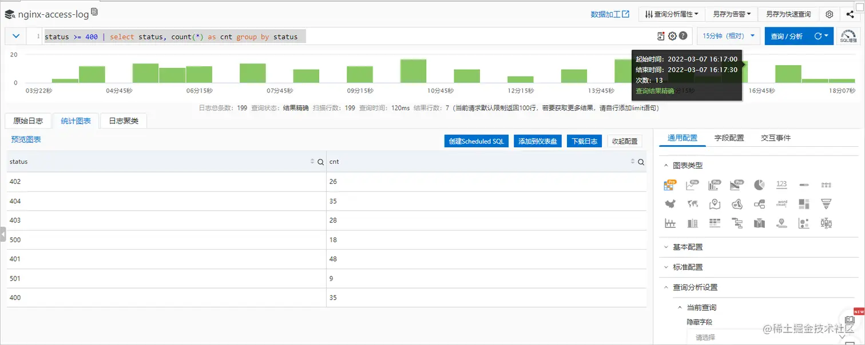865x345 pixels.
Task: Select the China map chart type
Action: tap(670, 204)
